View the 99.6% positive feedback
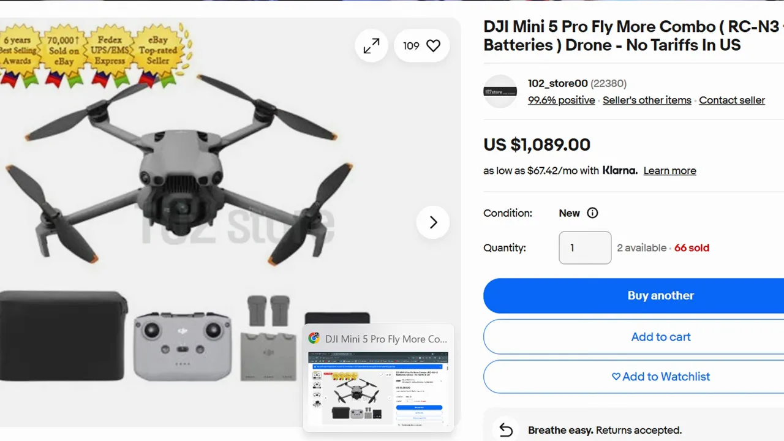The width and height of the screenshot is (784, 441). 562,100
